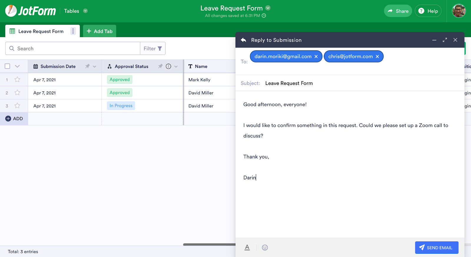The height and width of the screenshot is (257, 471).
Task: Click the info icon in Approval Status column
Action: (168, 66)
